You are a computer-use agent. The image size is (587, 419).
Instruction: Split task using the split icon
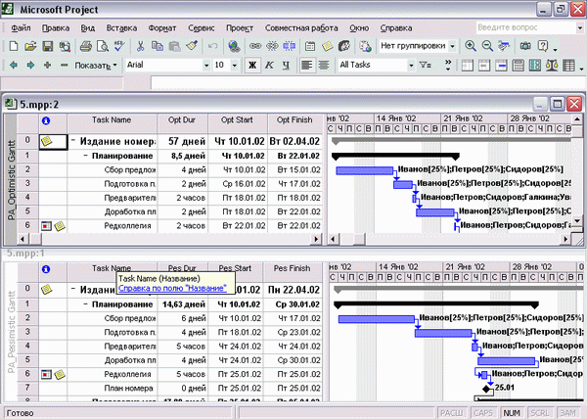289,46
